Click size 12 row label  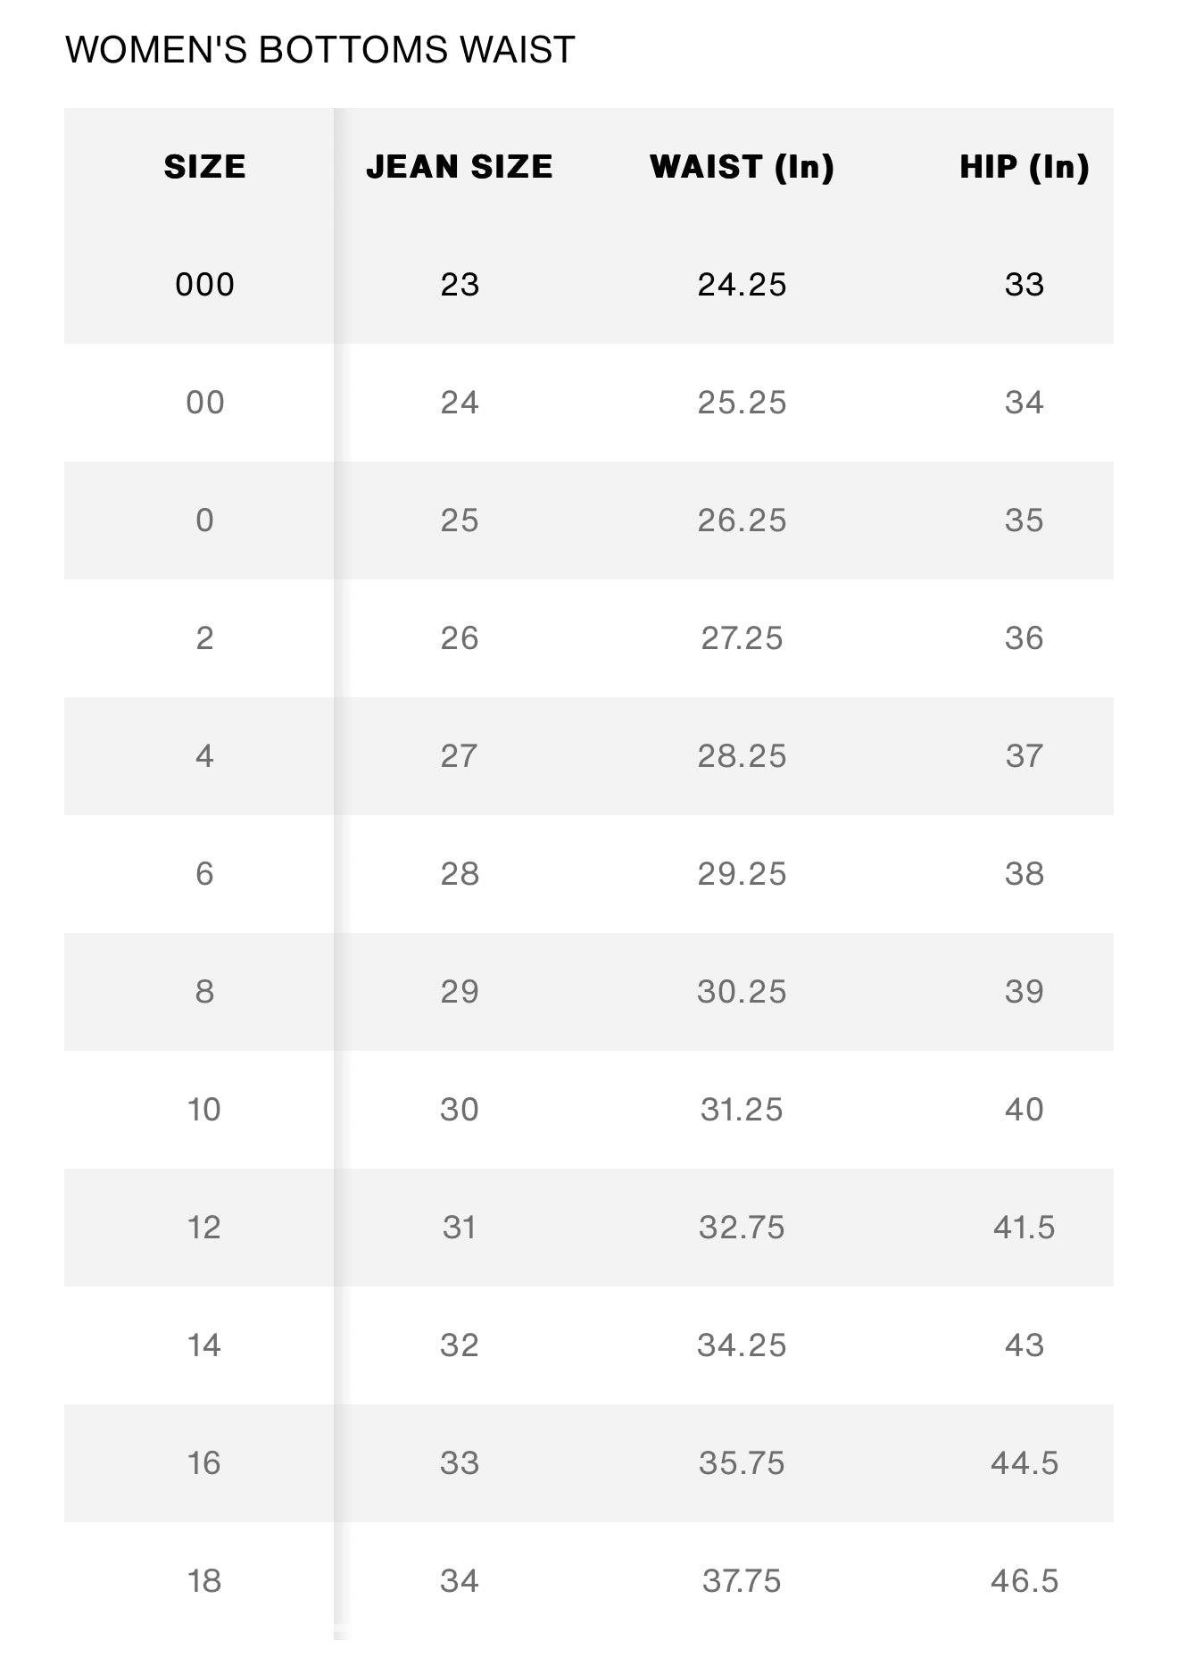(x=204, y=1228)
